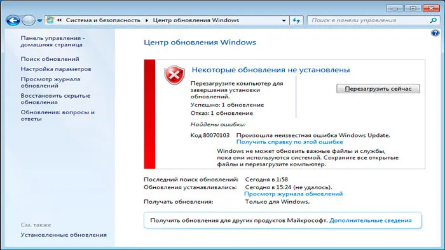Click the error code 'Код 80070103'
Viewport: 445px width, 250px height.
210,135
